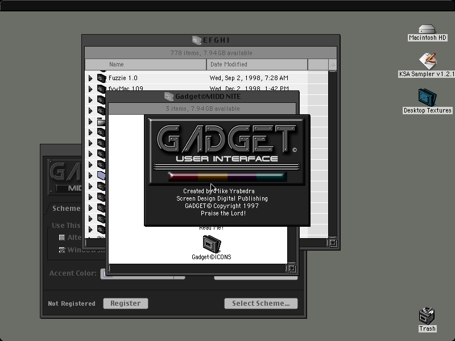Select the blue dotted icon in EFGHI list
Viewport: 455px width, 341px height.
(101, 176)
